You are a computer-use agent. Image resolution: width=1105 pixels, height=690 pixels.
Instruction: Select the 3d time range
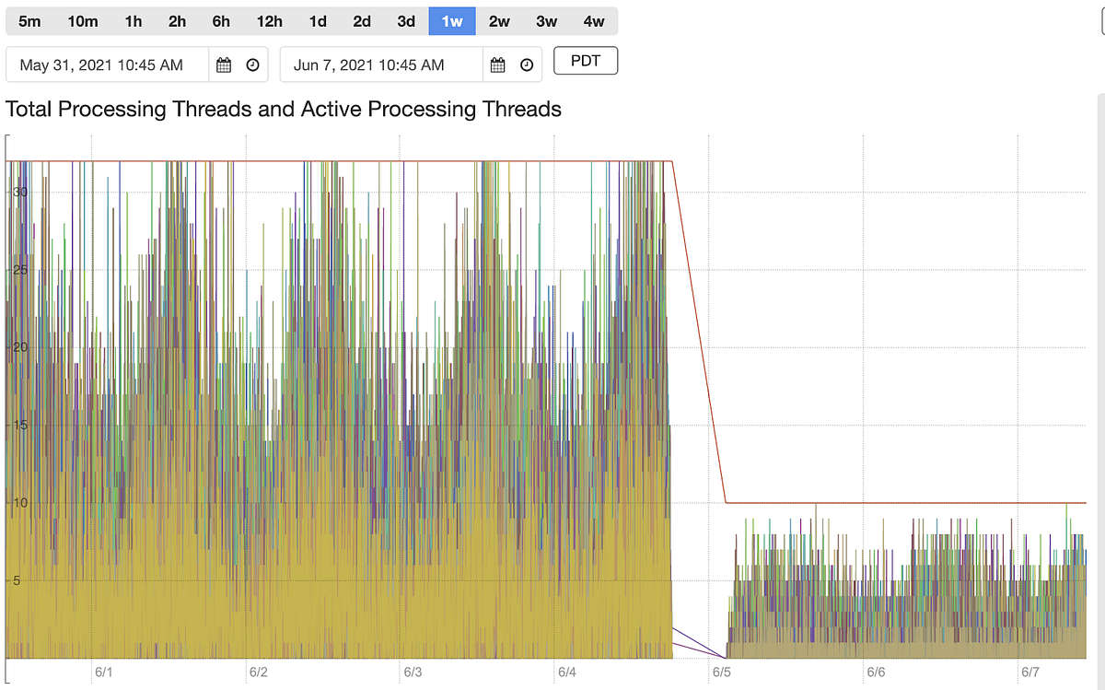click(x=404, y=20)
